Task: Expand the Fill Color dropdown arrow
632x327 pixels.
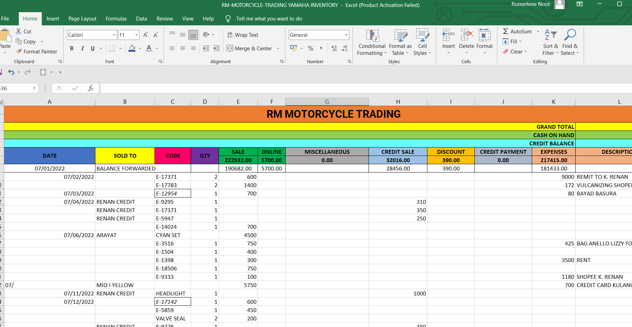Action: click(x=140, y=48)
